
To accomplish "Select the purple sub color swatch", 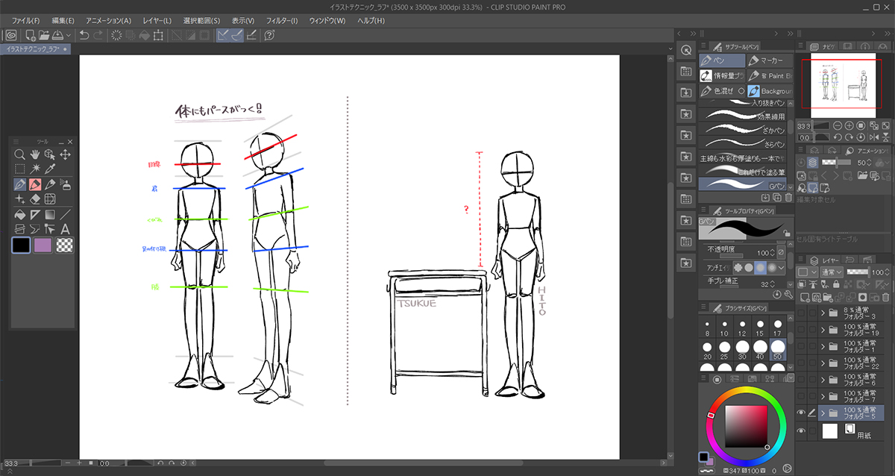I will tap(43, 245).
